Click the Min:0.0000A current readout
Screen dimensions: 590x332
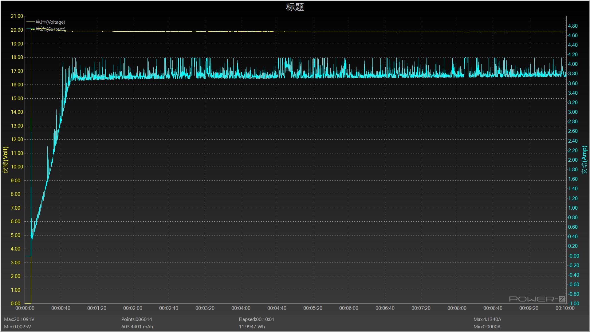tap(487, 326)
